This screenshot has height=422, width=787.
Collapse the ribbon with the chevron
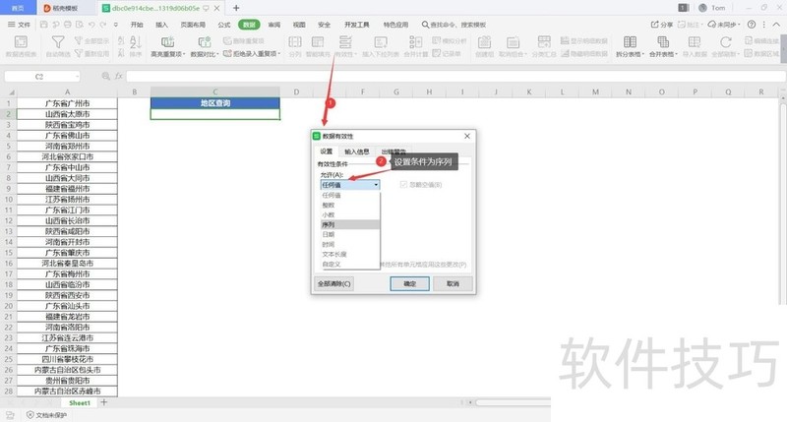(777, 24)
